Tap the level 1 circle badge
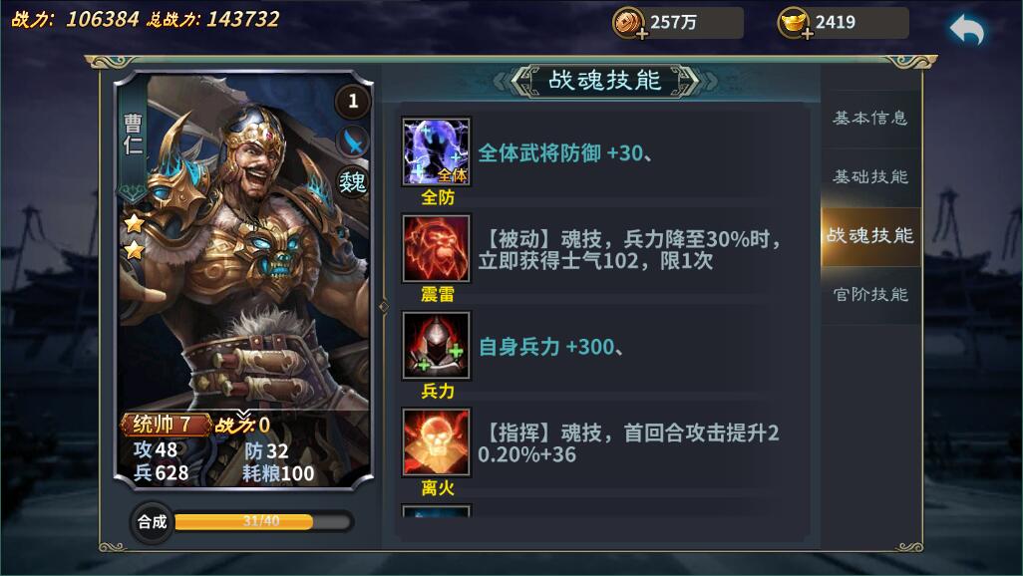This screenshot has width=1023, height=576. (352, 101)
